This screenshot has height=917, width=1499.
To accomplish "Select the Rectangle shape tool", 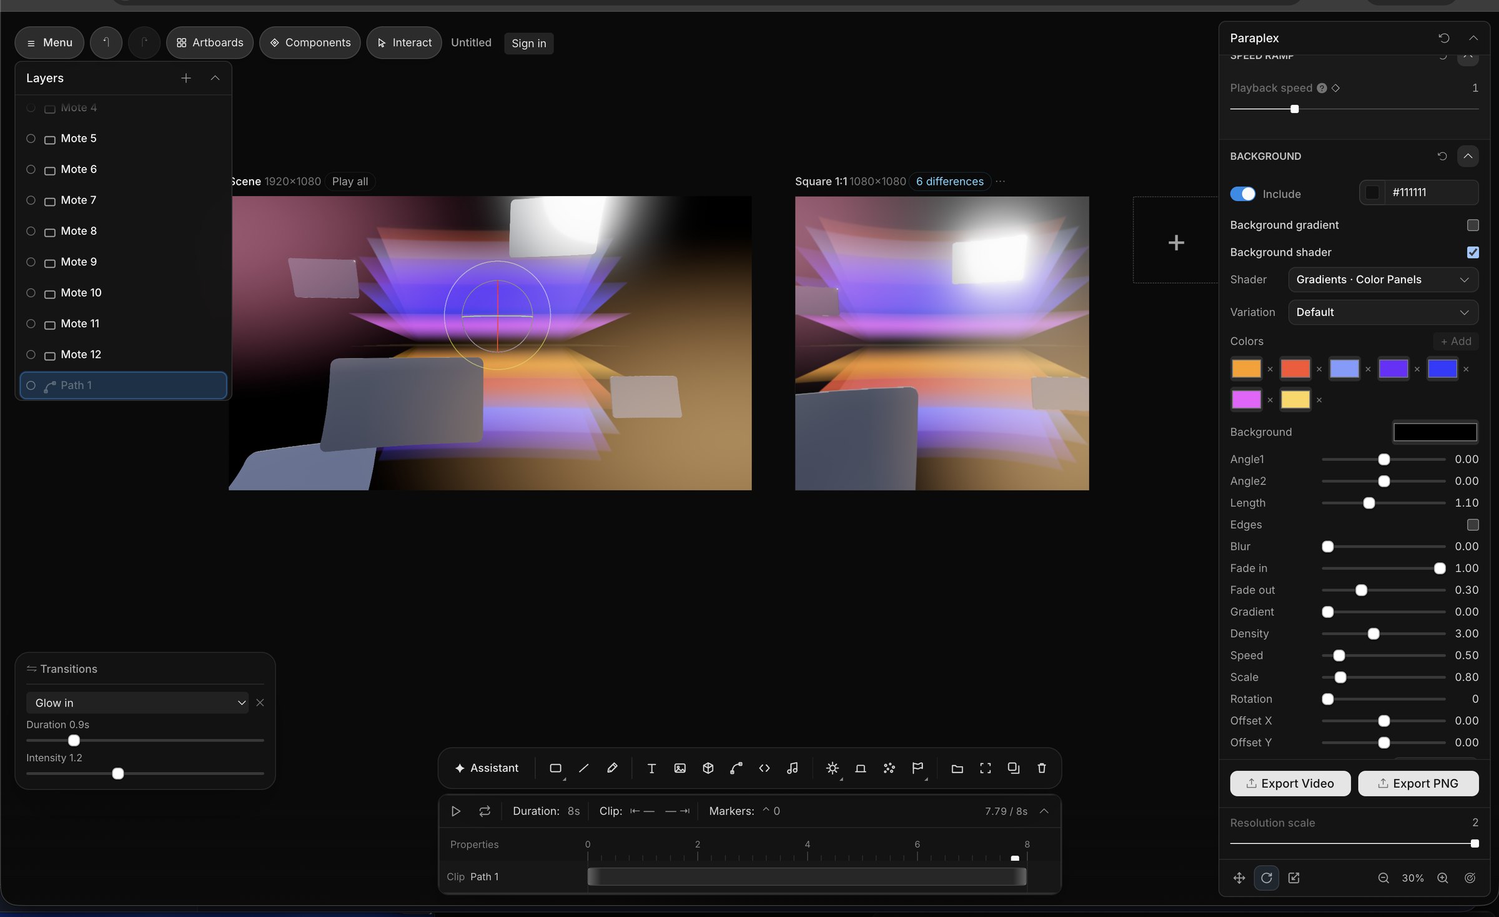I will (x=555, y=768).
